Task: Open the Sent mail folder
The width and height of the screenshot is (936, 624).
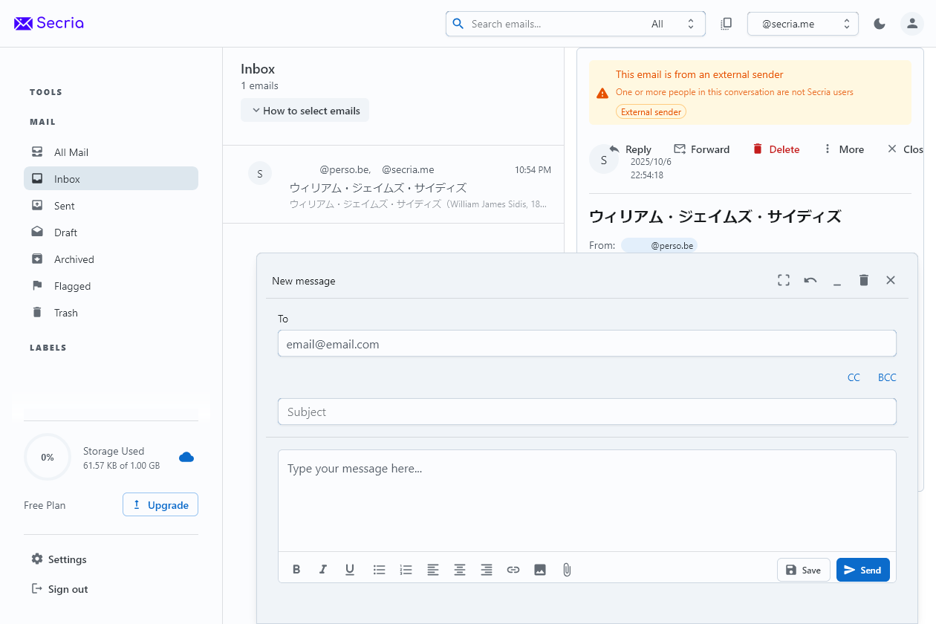Action: click(x=65, y=206)
